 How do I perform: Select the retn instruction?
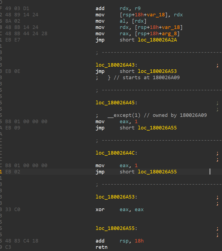[x=102, y=247]
